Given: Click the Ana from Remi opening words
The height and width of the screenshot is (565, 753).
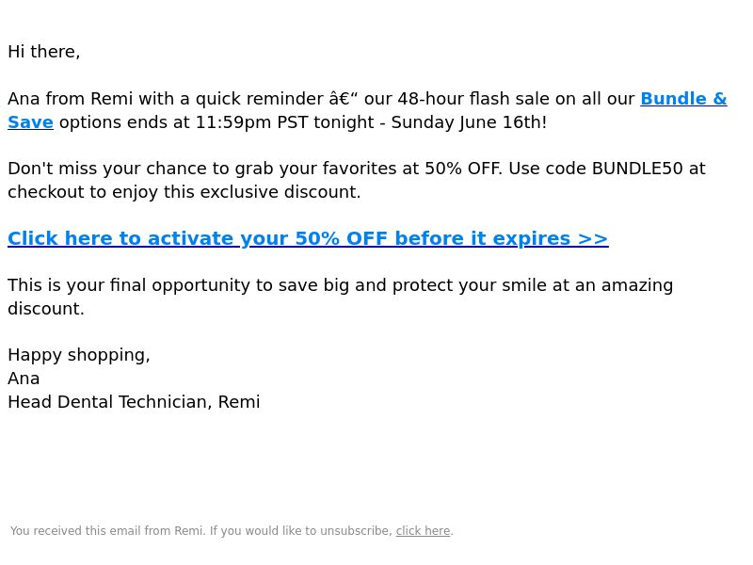Looking at the screenshot, I should (70, 99).
